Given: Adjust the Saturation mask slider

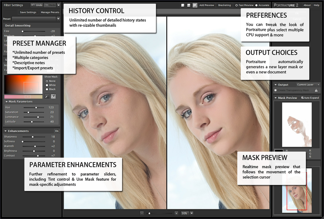Looking at the screenshot, I should (34, 112).
